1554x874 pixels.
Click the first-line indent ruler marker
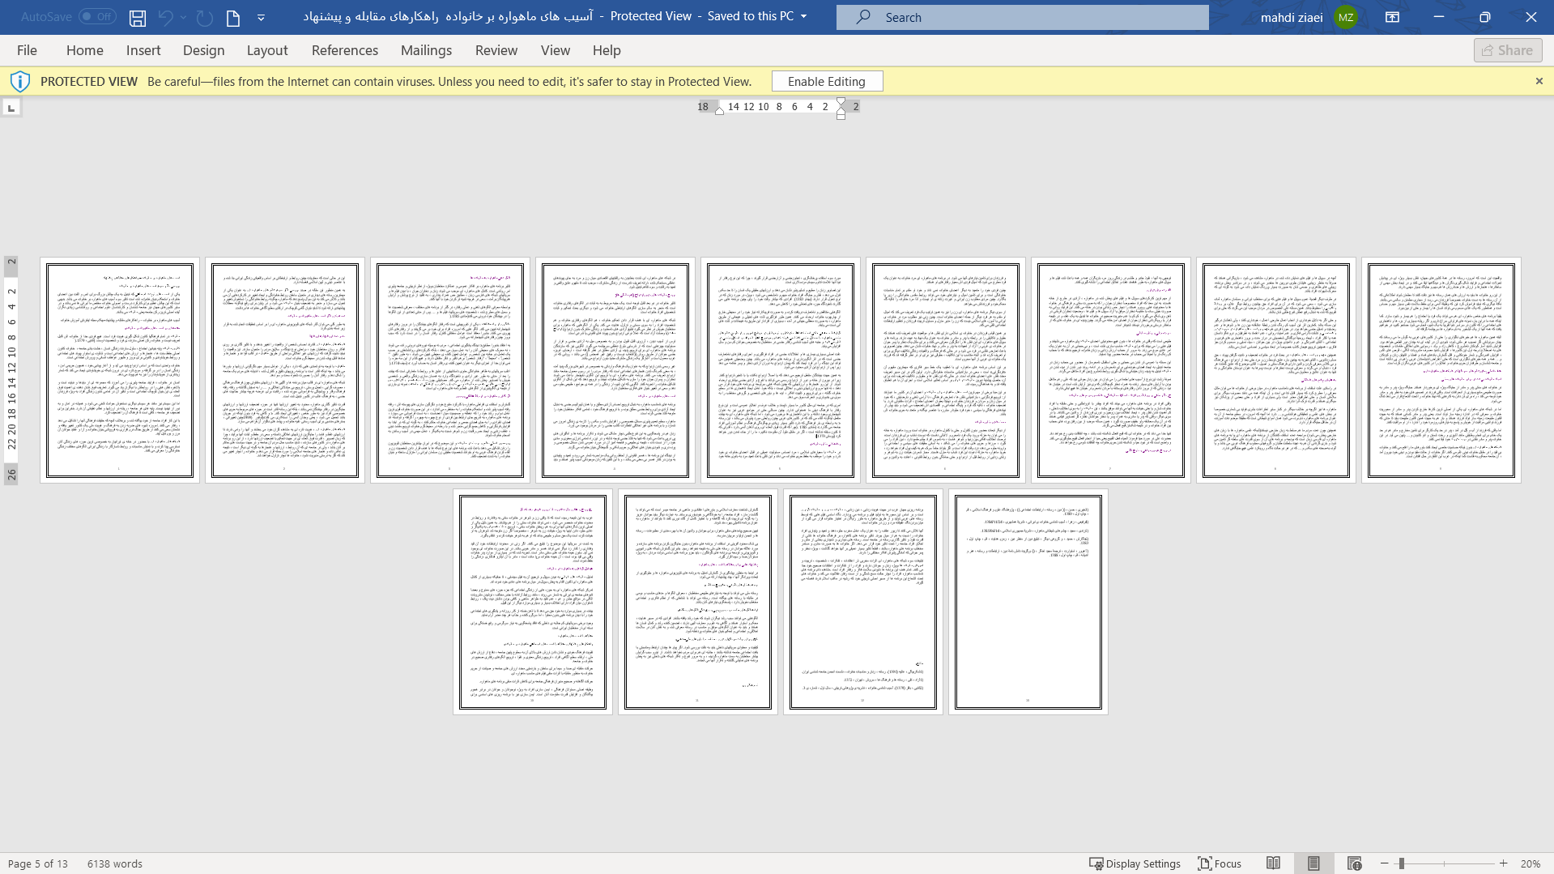pyautogui.click(x=841, y=102)
